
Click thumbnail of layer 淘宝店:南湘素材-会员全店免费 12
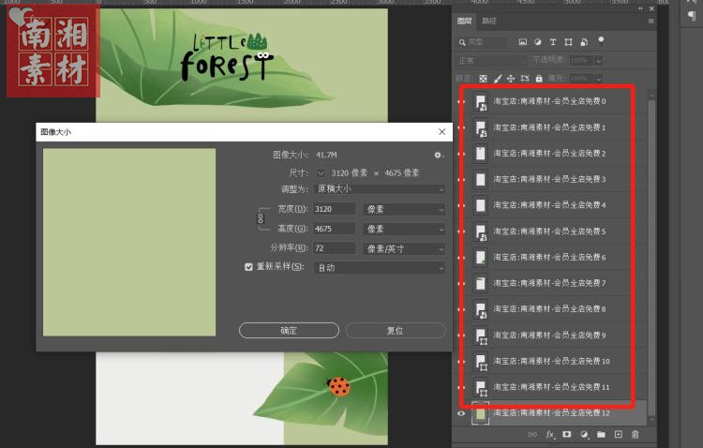point(481,413)
